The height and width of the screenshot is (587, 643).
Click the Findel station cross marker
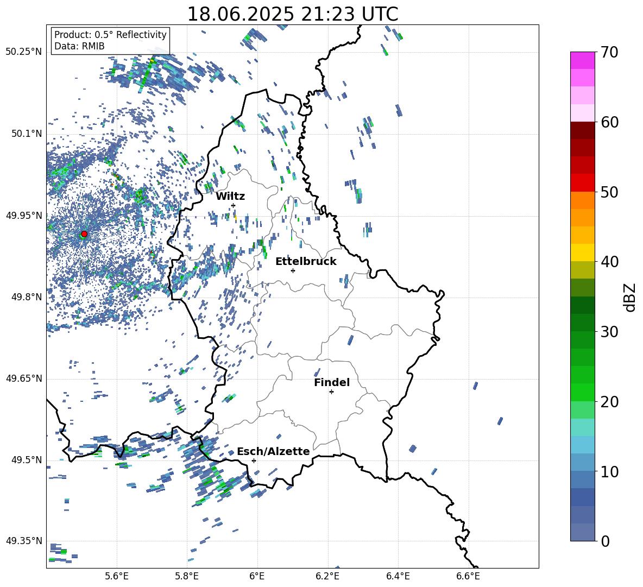pos(331,392)
